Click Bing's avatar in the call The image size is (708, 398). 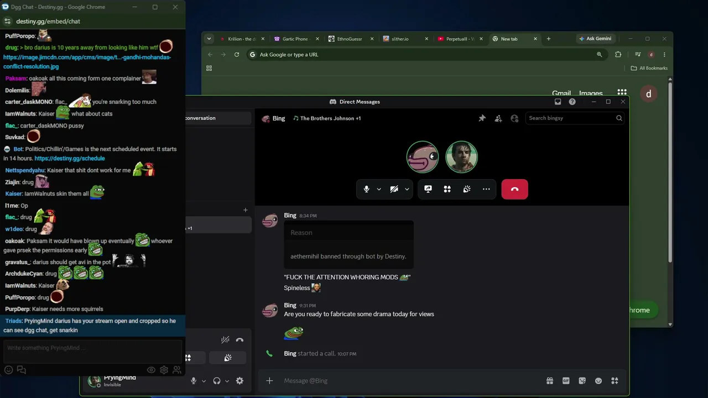tap(423, 157)
